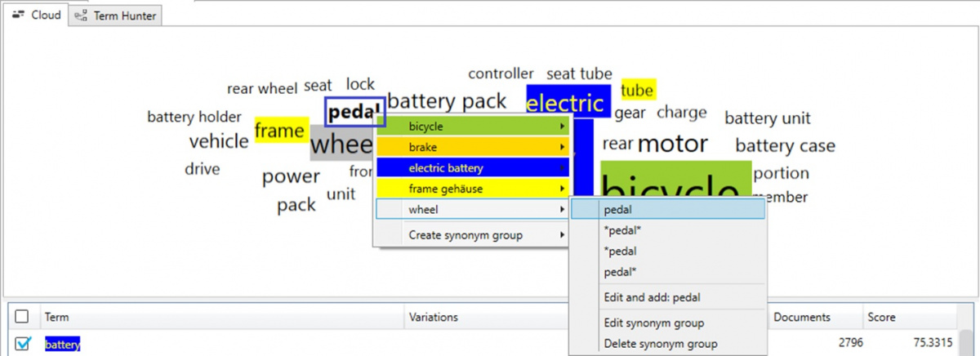Click the blue 'electric' cloud term
This screenshot has height=356, width=980.
tap(568, 102)
